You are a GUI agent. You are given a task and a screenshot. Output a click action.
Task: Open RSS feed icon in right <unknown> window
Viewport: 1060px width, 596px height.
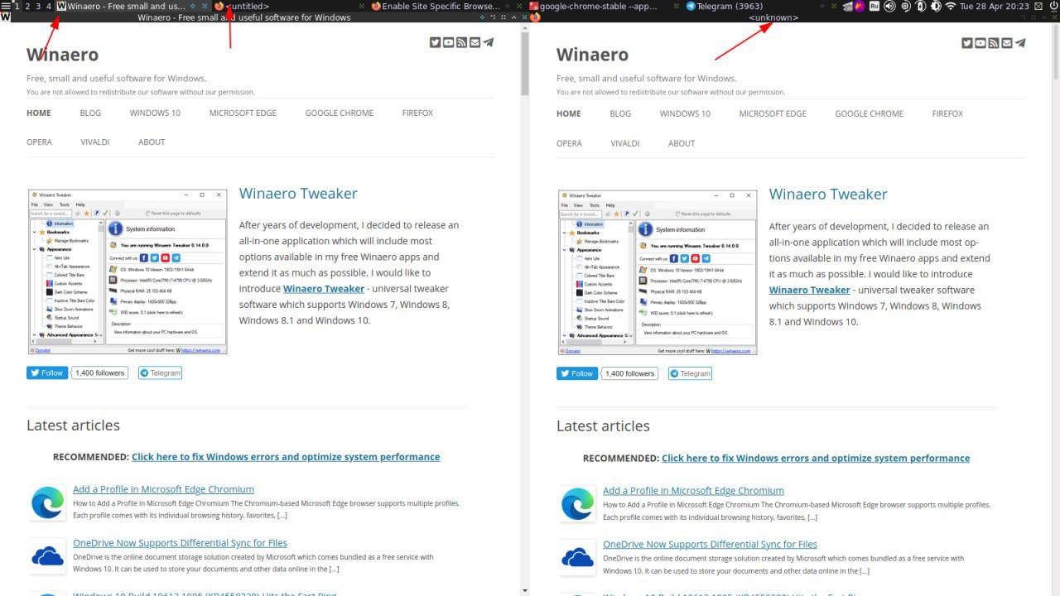pyautogui.click(x=993, y=43)
